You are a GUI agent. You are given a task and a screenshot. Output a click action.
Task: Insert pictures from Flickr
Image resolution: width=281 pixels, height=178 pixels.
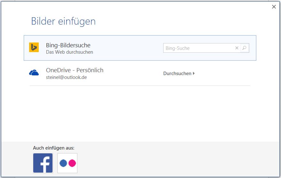[x=68, y=163]
